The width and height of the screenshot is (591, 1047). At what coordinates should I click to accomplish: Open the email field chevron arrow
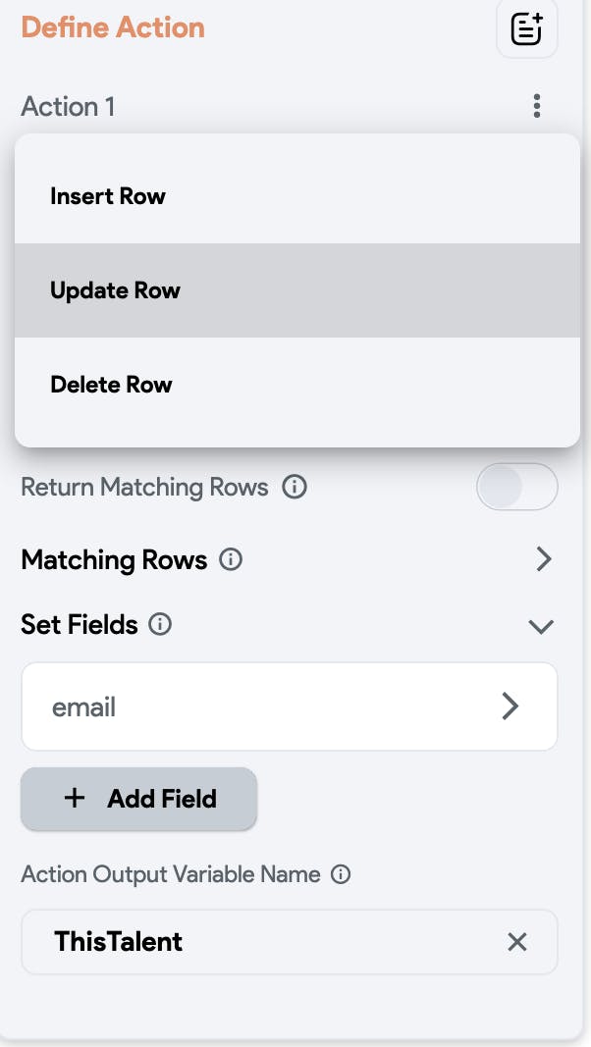510,707
